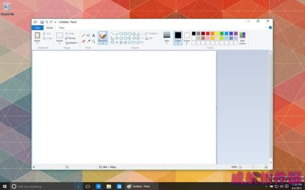
Task: Click the zoom out minus button
Action: coord(240,167)
